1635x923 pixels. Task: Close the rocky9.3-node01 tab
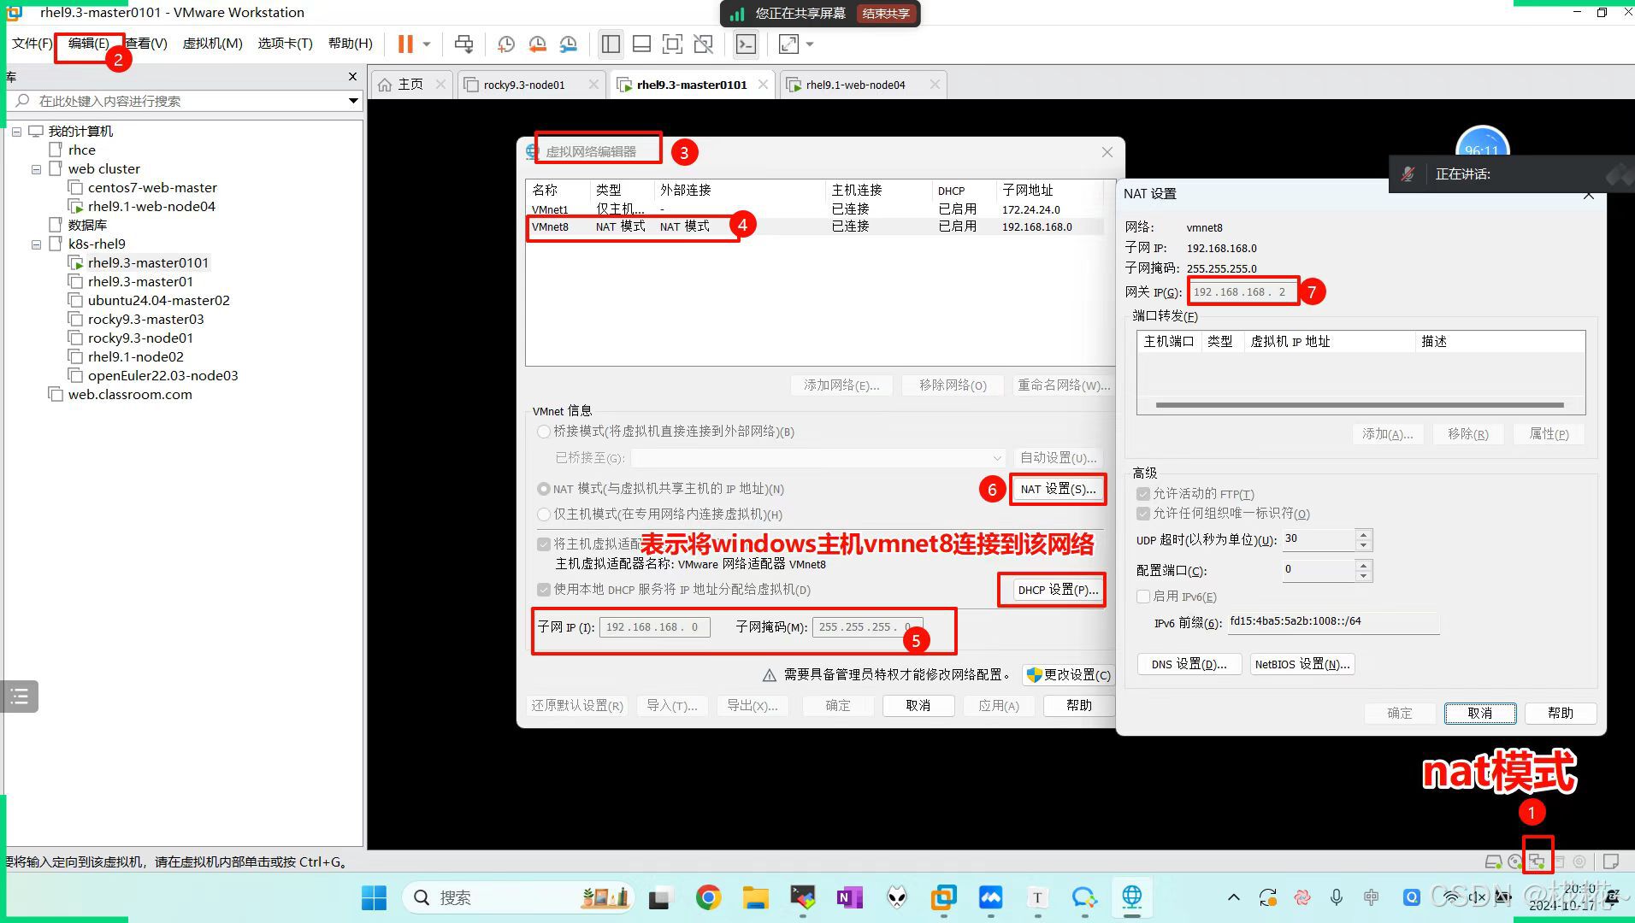pos(593,85)
